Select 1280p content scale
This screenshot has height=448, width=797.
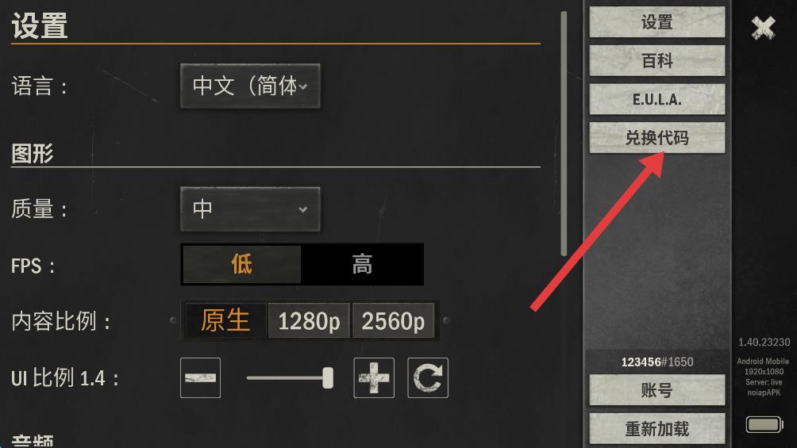309,320
